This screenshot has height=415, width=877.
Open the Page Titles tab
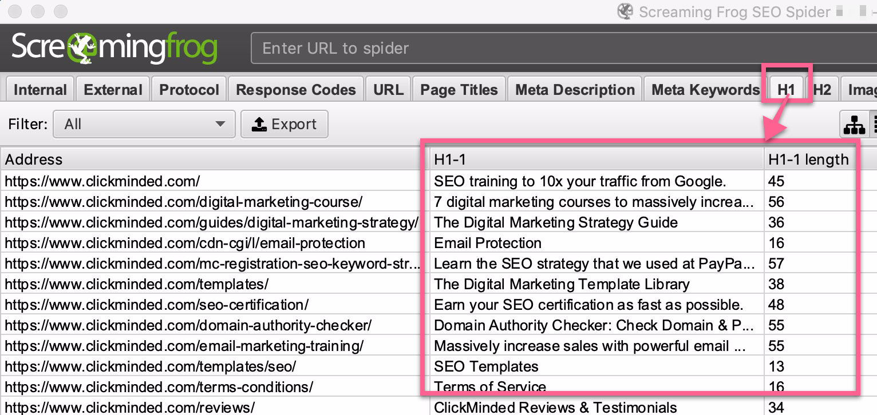459,90
